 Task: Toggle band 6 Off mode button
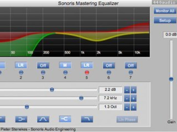point(109,65)
